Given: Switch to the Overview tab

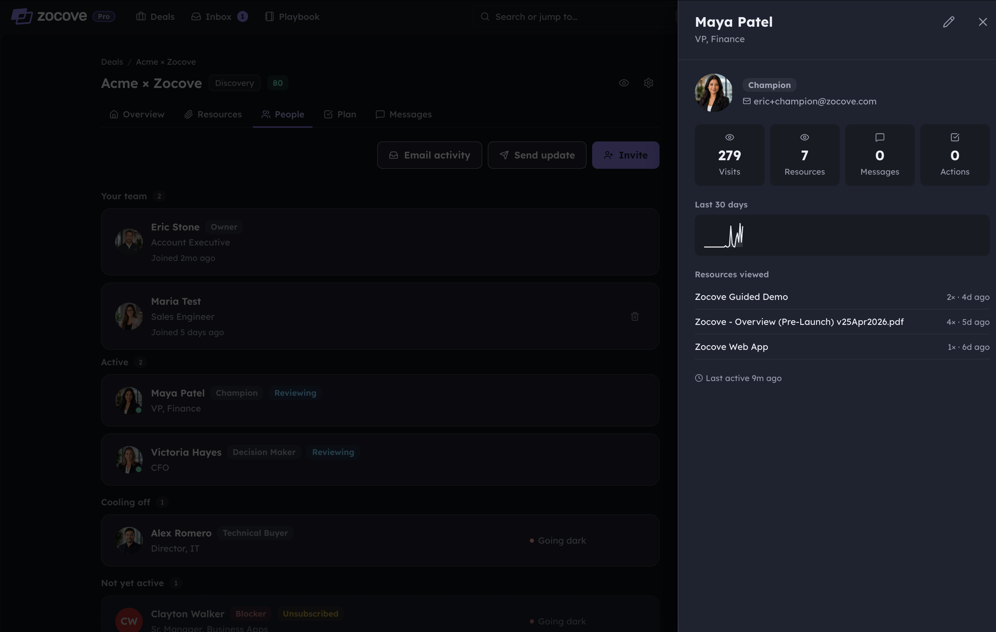Looking at the screenshot, I should [137, 114].
